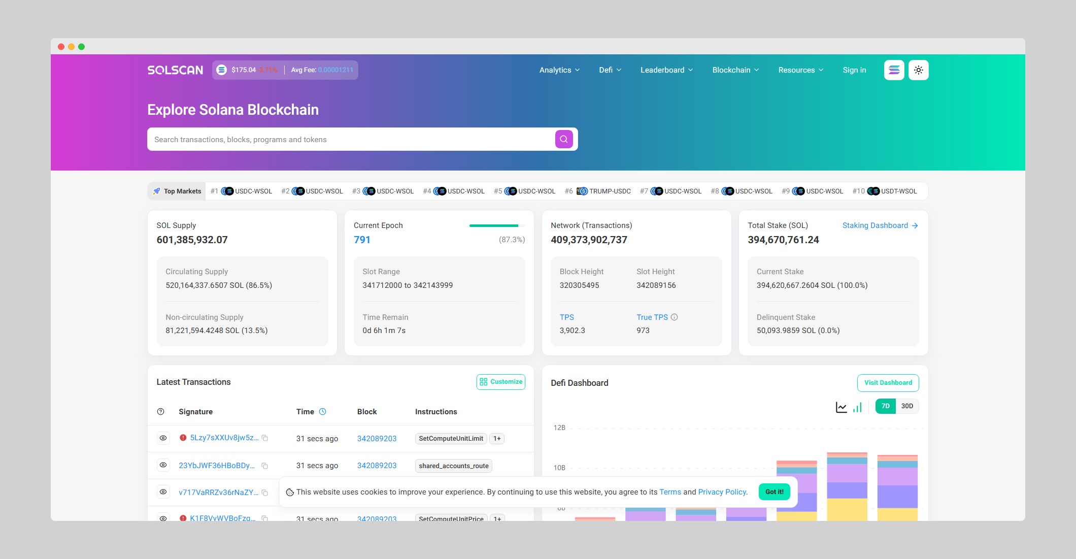The height and width of the screenshot is (559, 1076).
Task: Expand the Blockchain menu
Action: pos(735,70)
